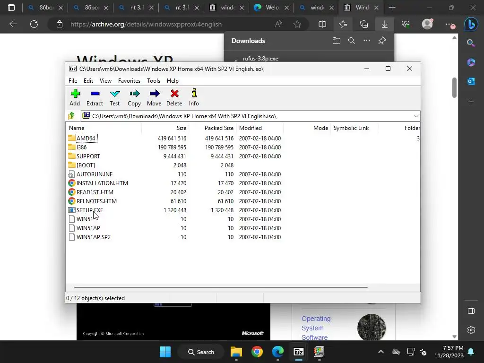
Task: Switch to the Welcome Edge tab
Action: click(x=271, y=8)
